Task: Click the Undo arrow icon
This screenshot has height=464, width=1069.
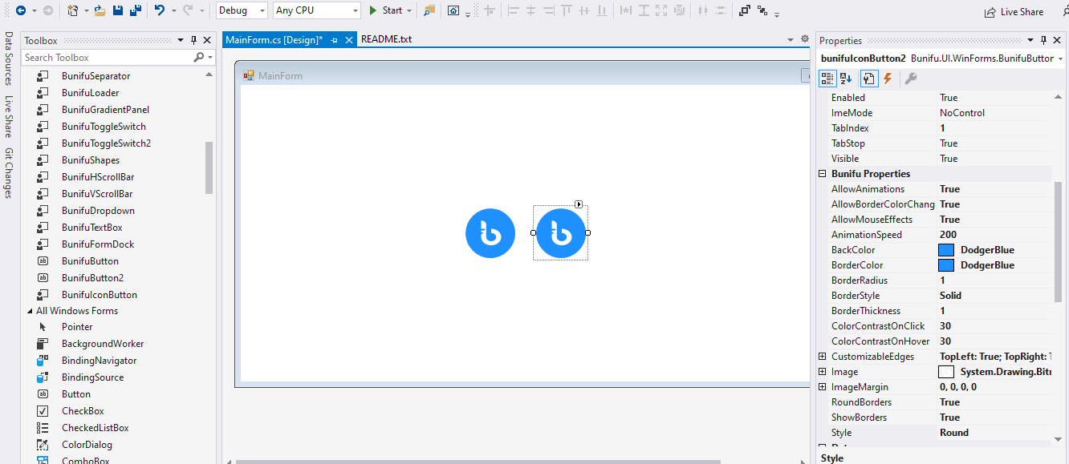Action: pyautogui.click(x=159, y=10)
